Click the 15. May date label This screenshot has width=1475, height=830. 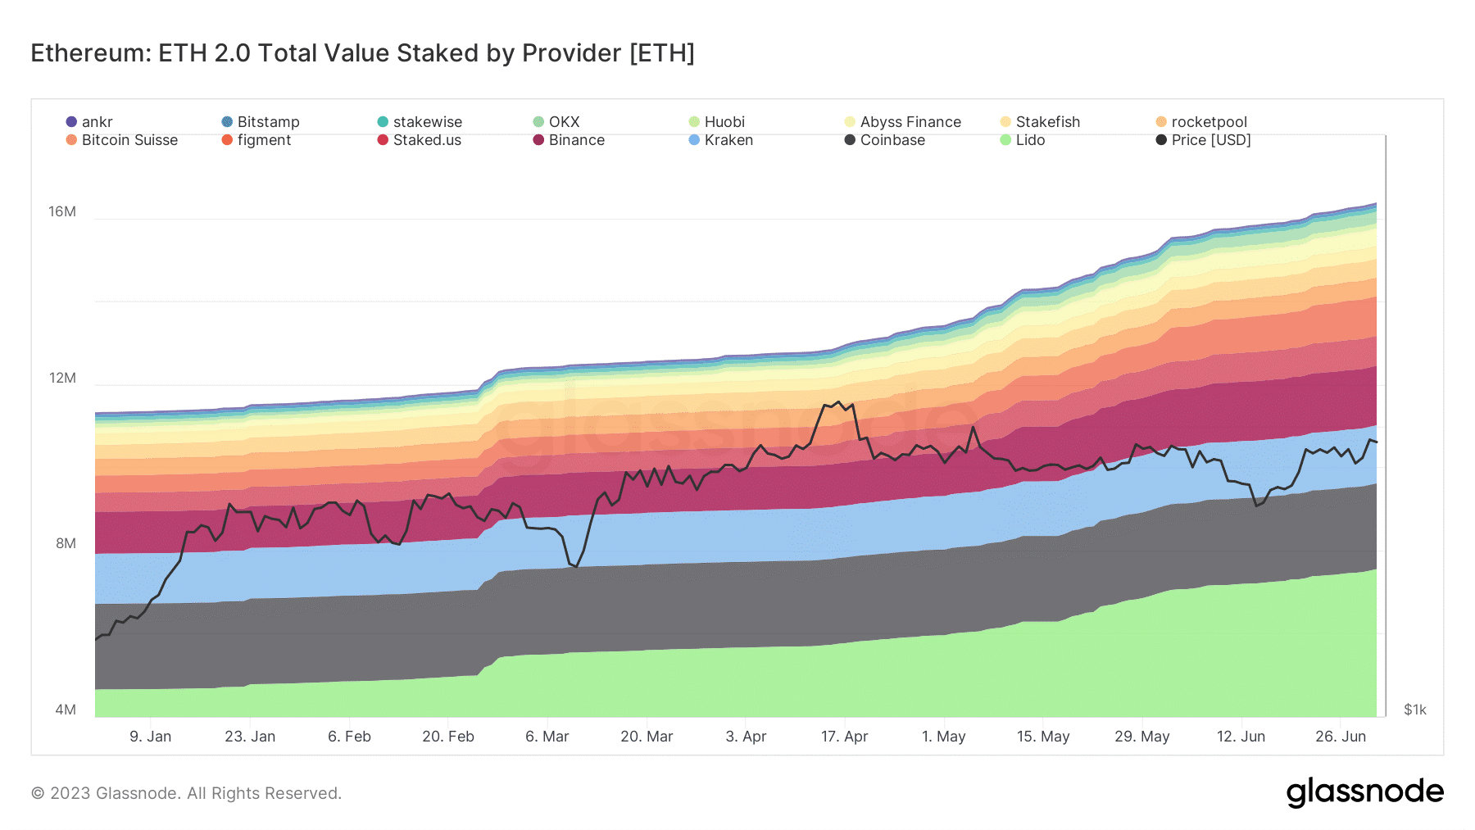1043,737
